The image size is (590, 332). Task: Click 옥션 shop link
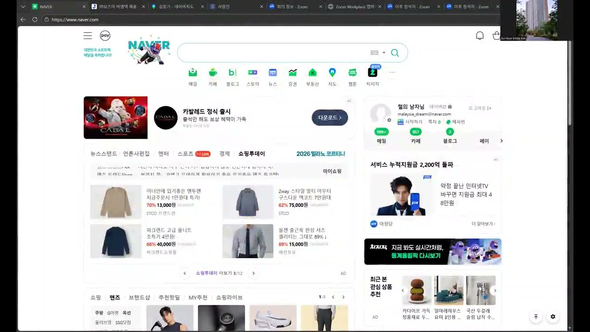[127, 313]
